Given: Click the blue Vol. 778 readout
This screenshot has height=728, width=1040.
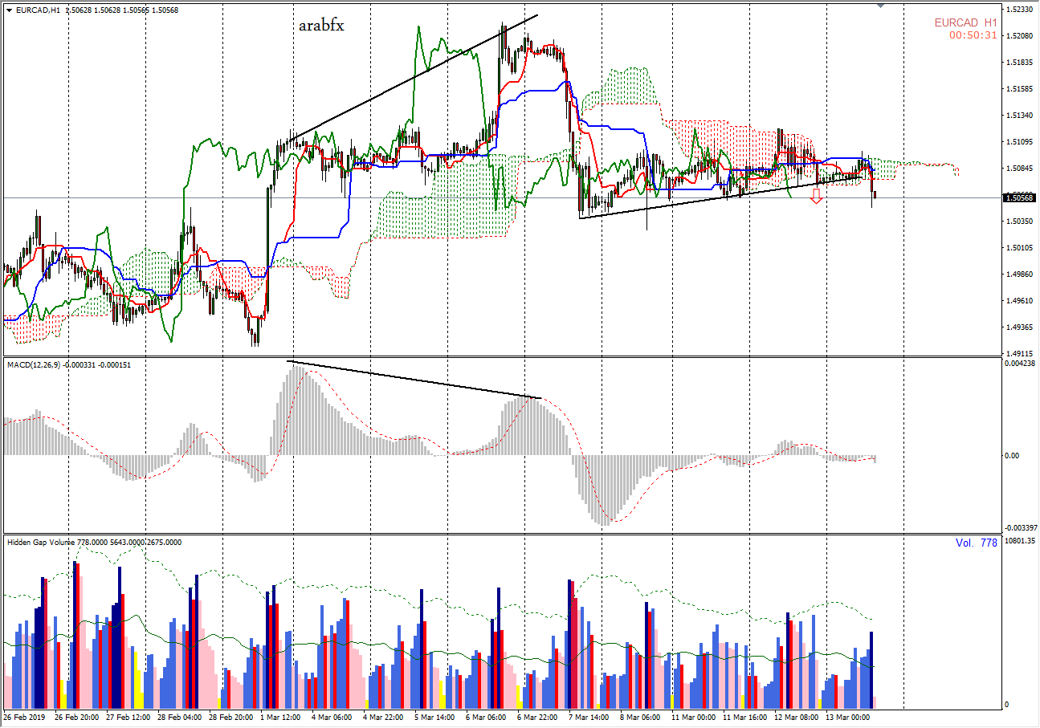Looking at the screenshot, I should pos(977,543).
